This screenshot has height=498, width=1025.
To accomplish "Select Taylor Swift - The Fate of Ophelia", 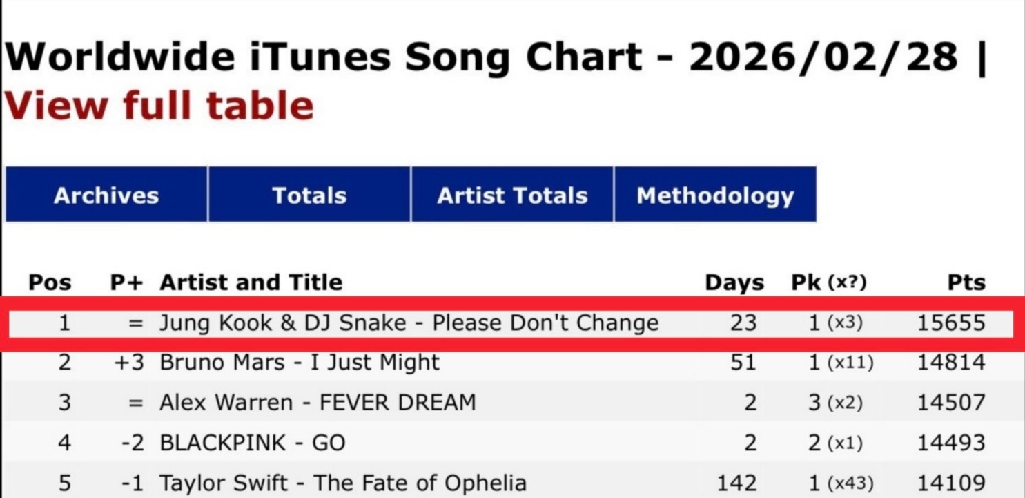I will pyautogui.click(x=342, y=483).
